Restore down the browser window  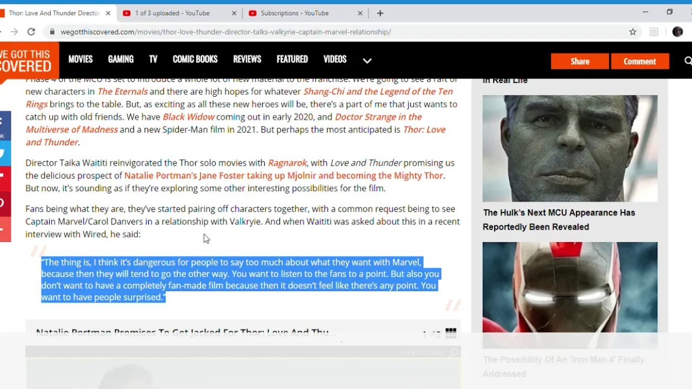(x=669, y=12)
